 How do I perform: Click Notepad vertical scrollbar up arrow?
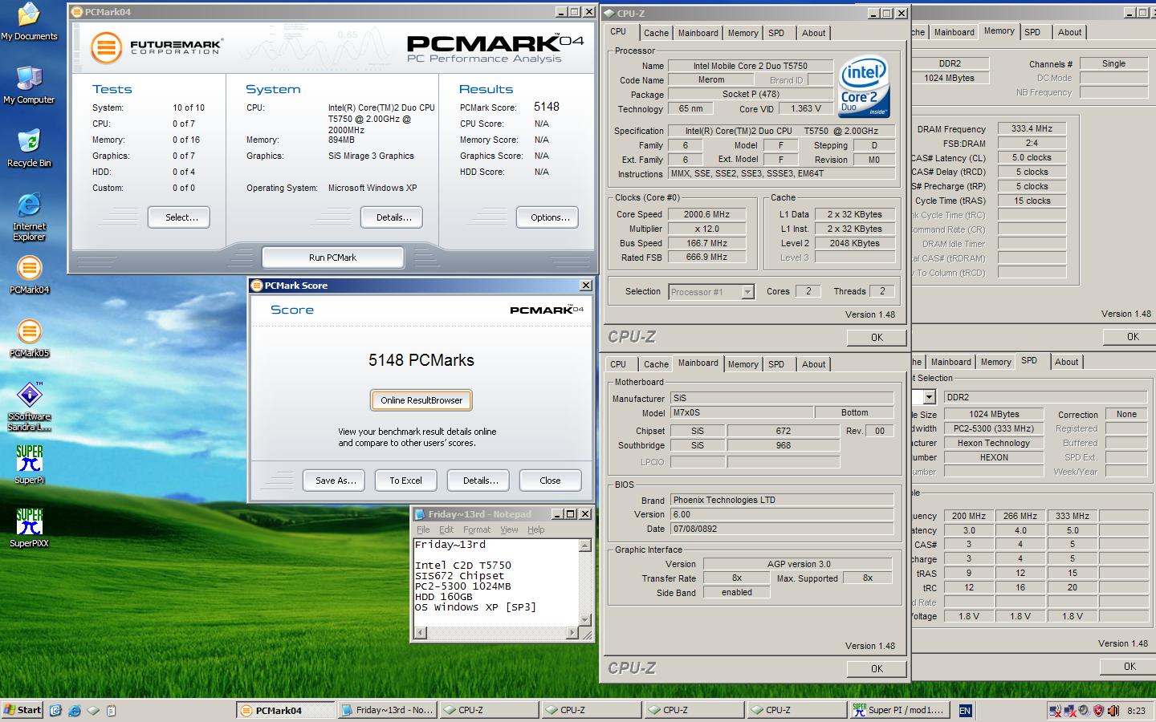tap(584, 545)
